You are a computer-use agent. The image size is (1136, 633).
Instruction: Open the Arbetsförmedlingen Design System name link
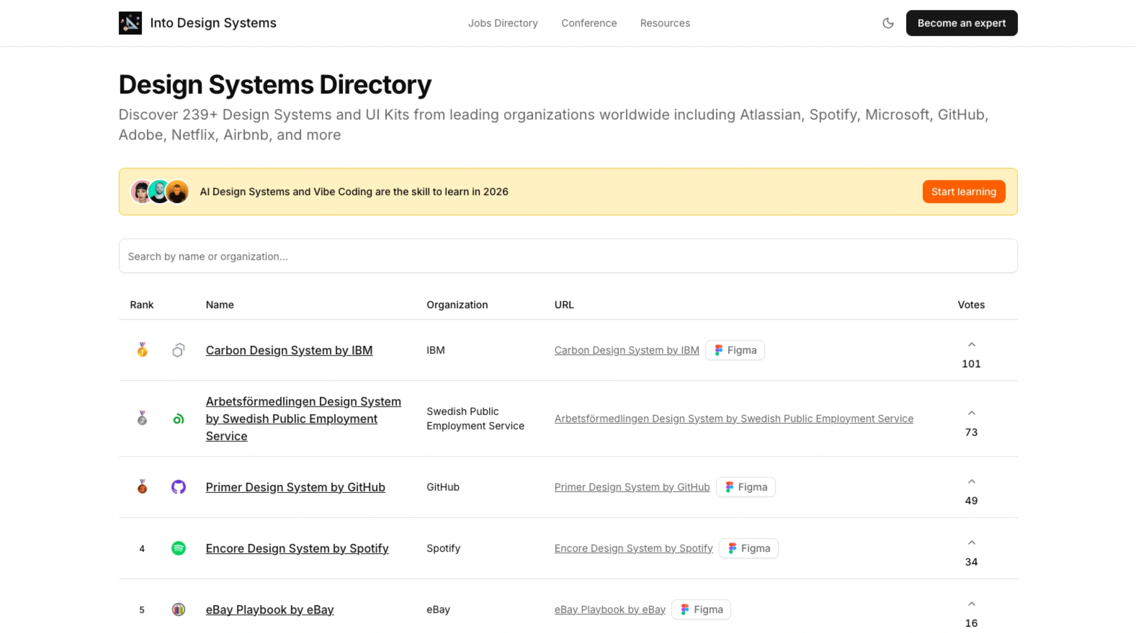[x=304, y=418]
